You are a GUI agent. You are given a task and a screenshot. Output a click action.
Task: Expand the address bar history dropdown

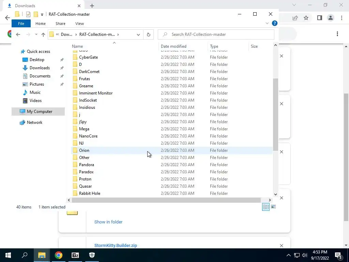pos(138,34)
